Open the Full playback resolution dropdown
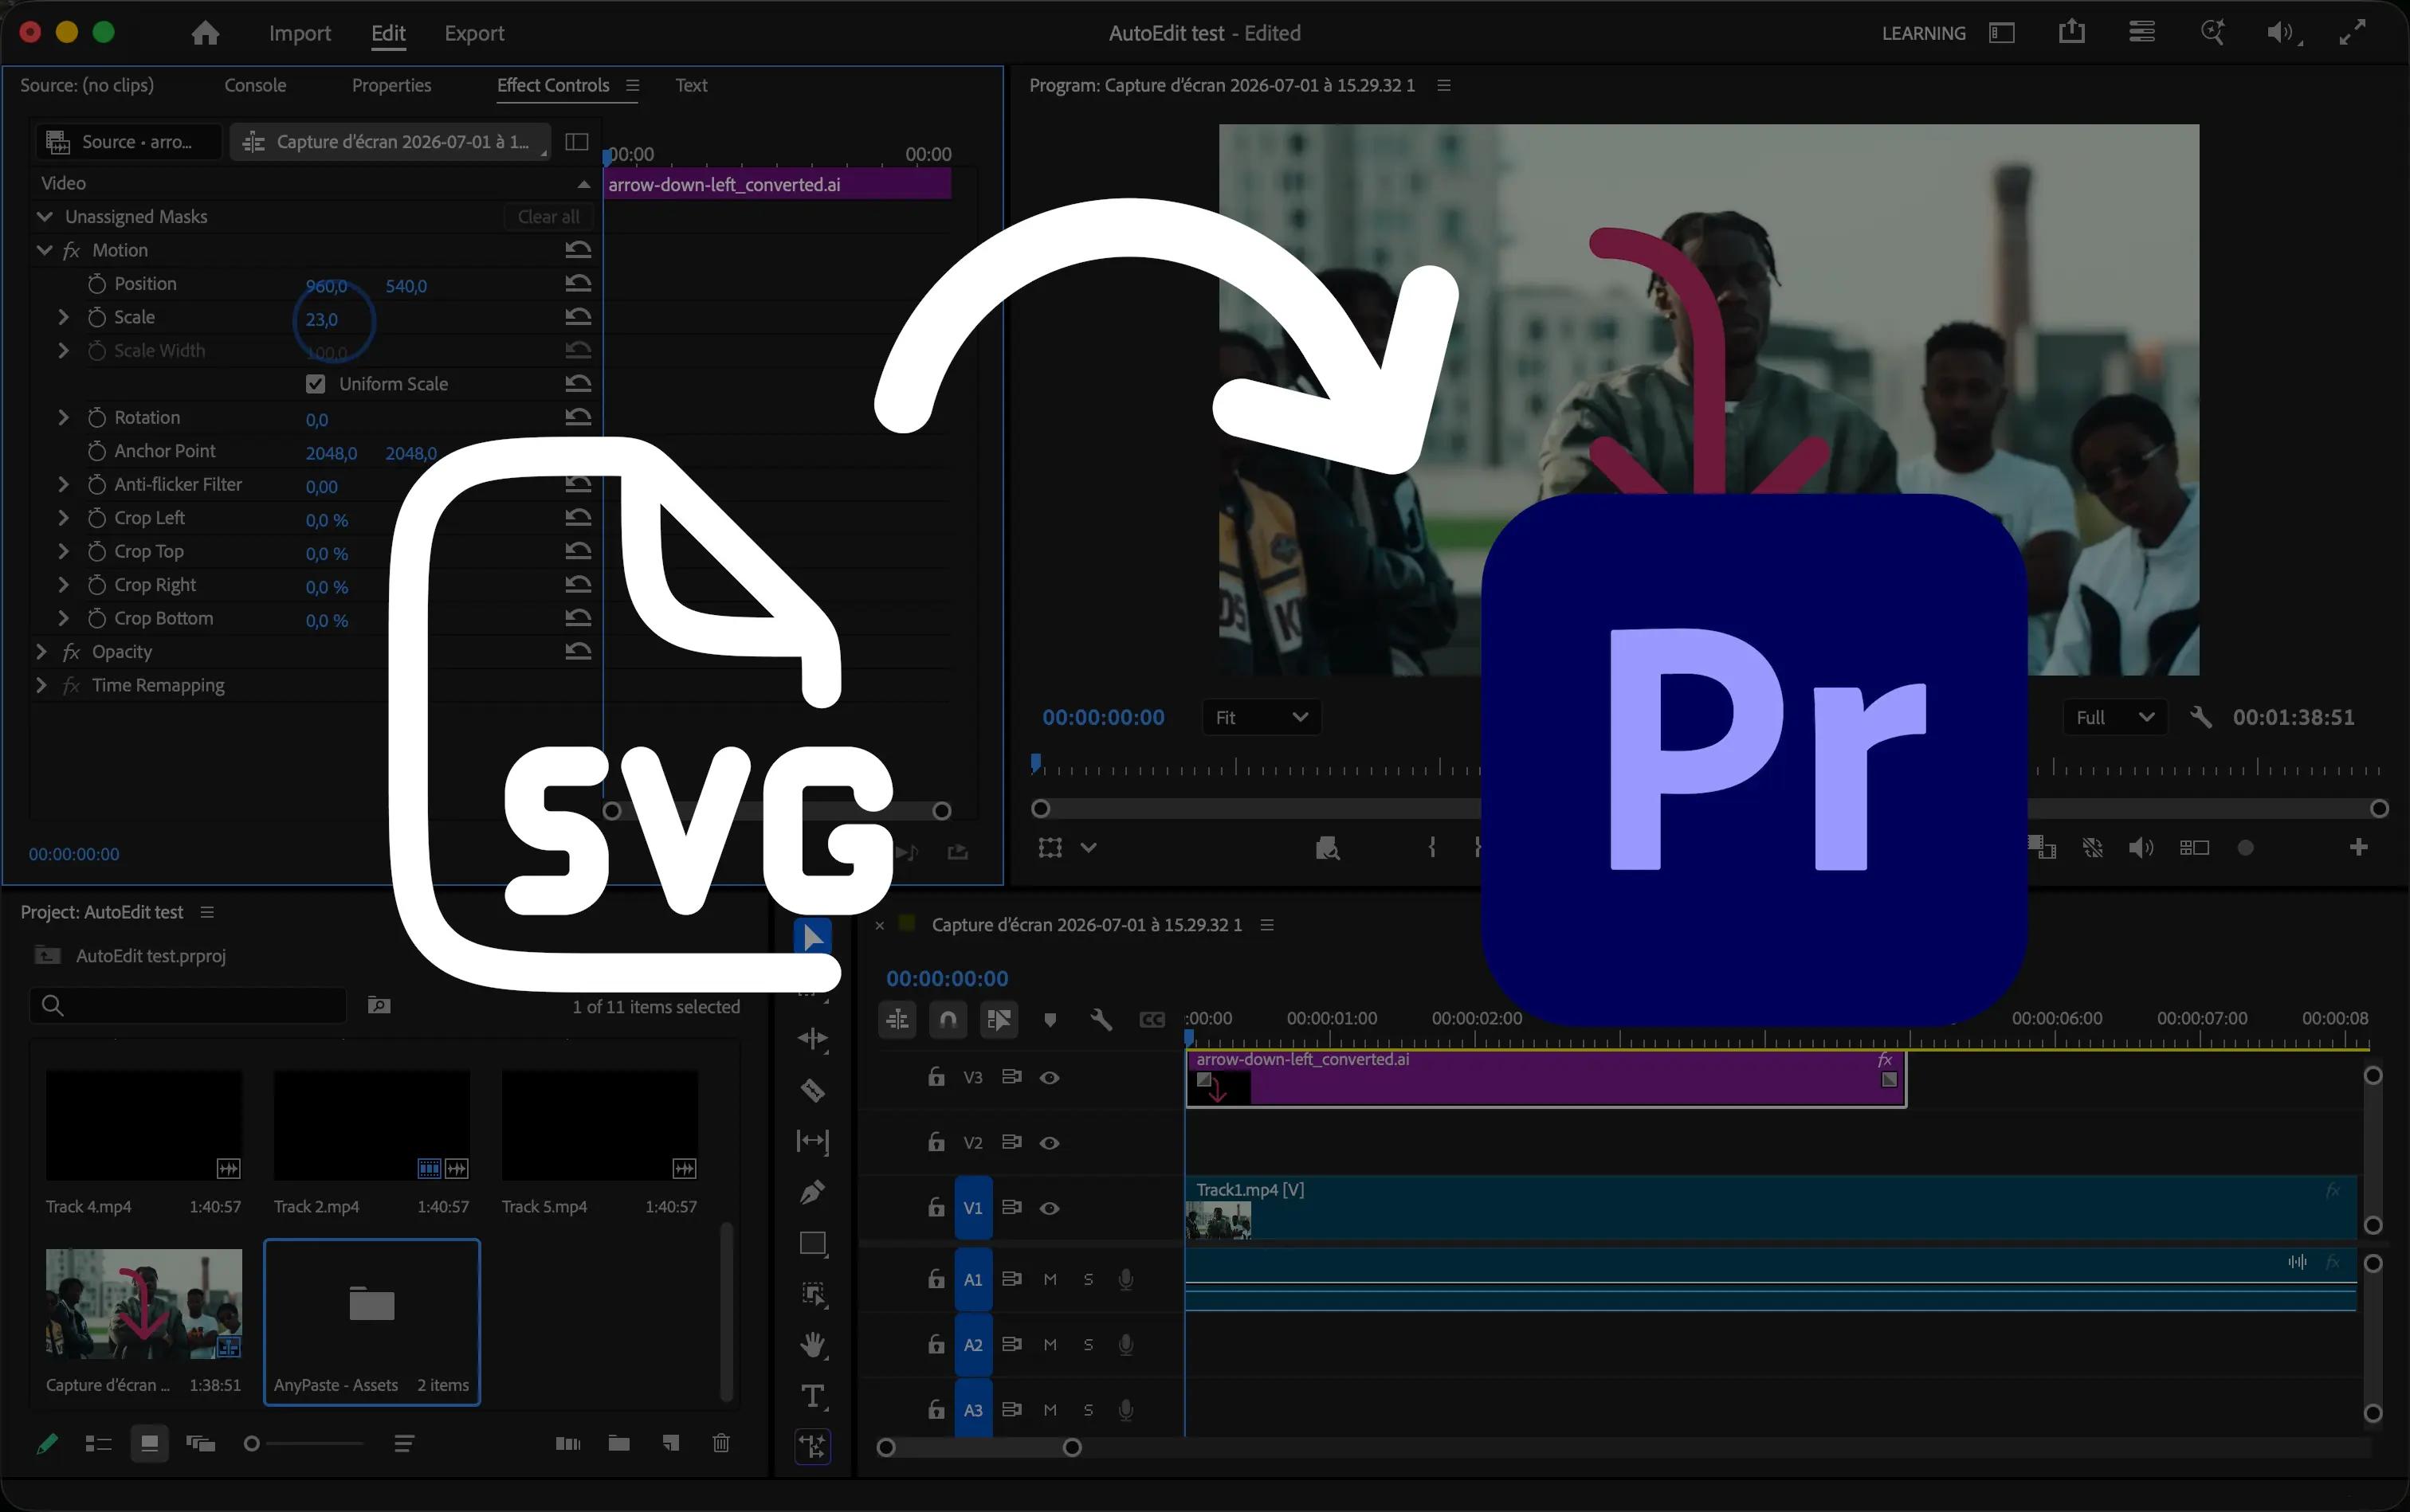Image resolution: width=2410 pixels, height=1512 pixels. tap(2114, 717)
